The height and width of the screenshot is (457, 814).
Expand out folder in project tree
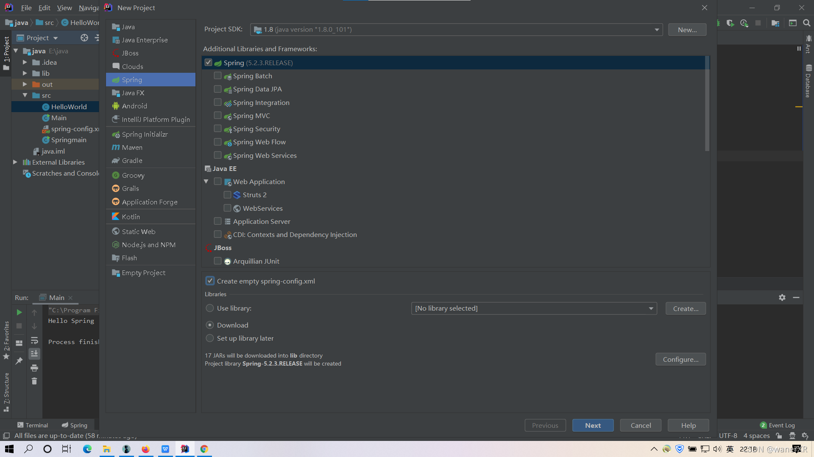click(x=25, y=84)
